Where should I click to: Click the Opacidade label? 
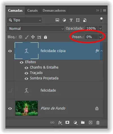(x=75, y=28)
